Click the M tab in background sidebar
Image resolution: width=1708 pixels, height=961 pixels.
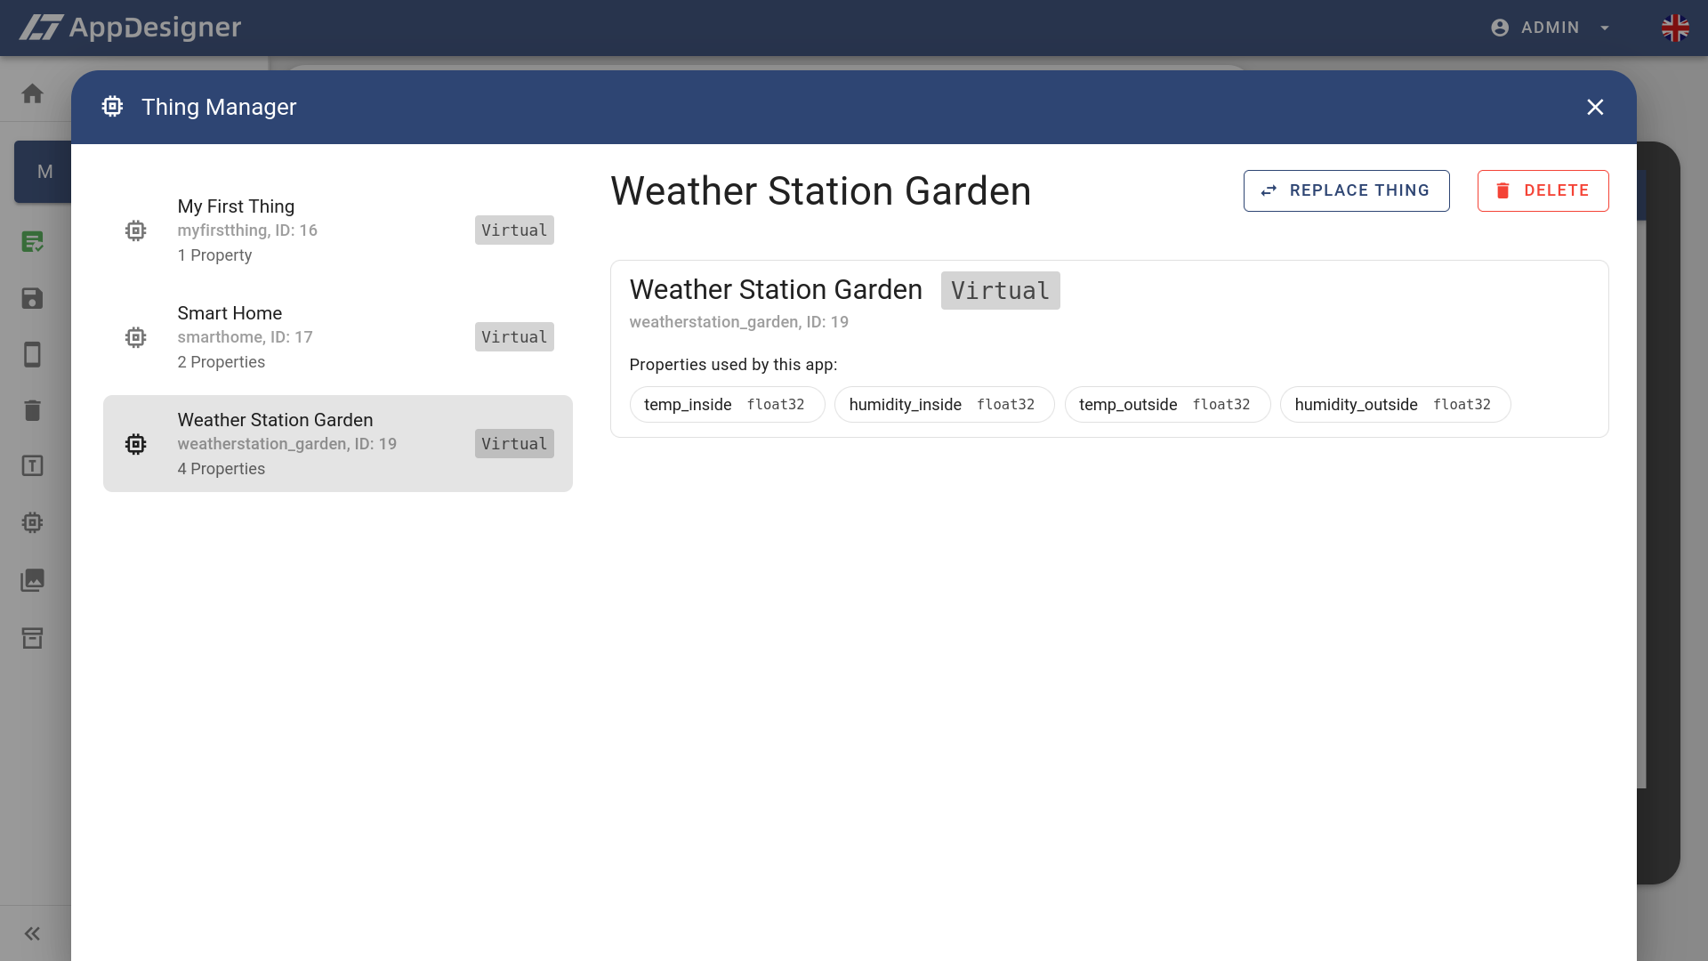(x=44, y=172)
